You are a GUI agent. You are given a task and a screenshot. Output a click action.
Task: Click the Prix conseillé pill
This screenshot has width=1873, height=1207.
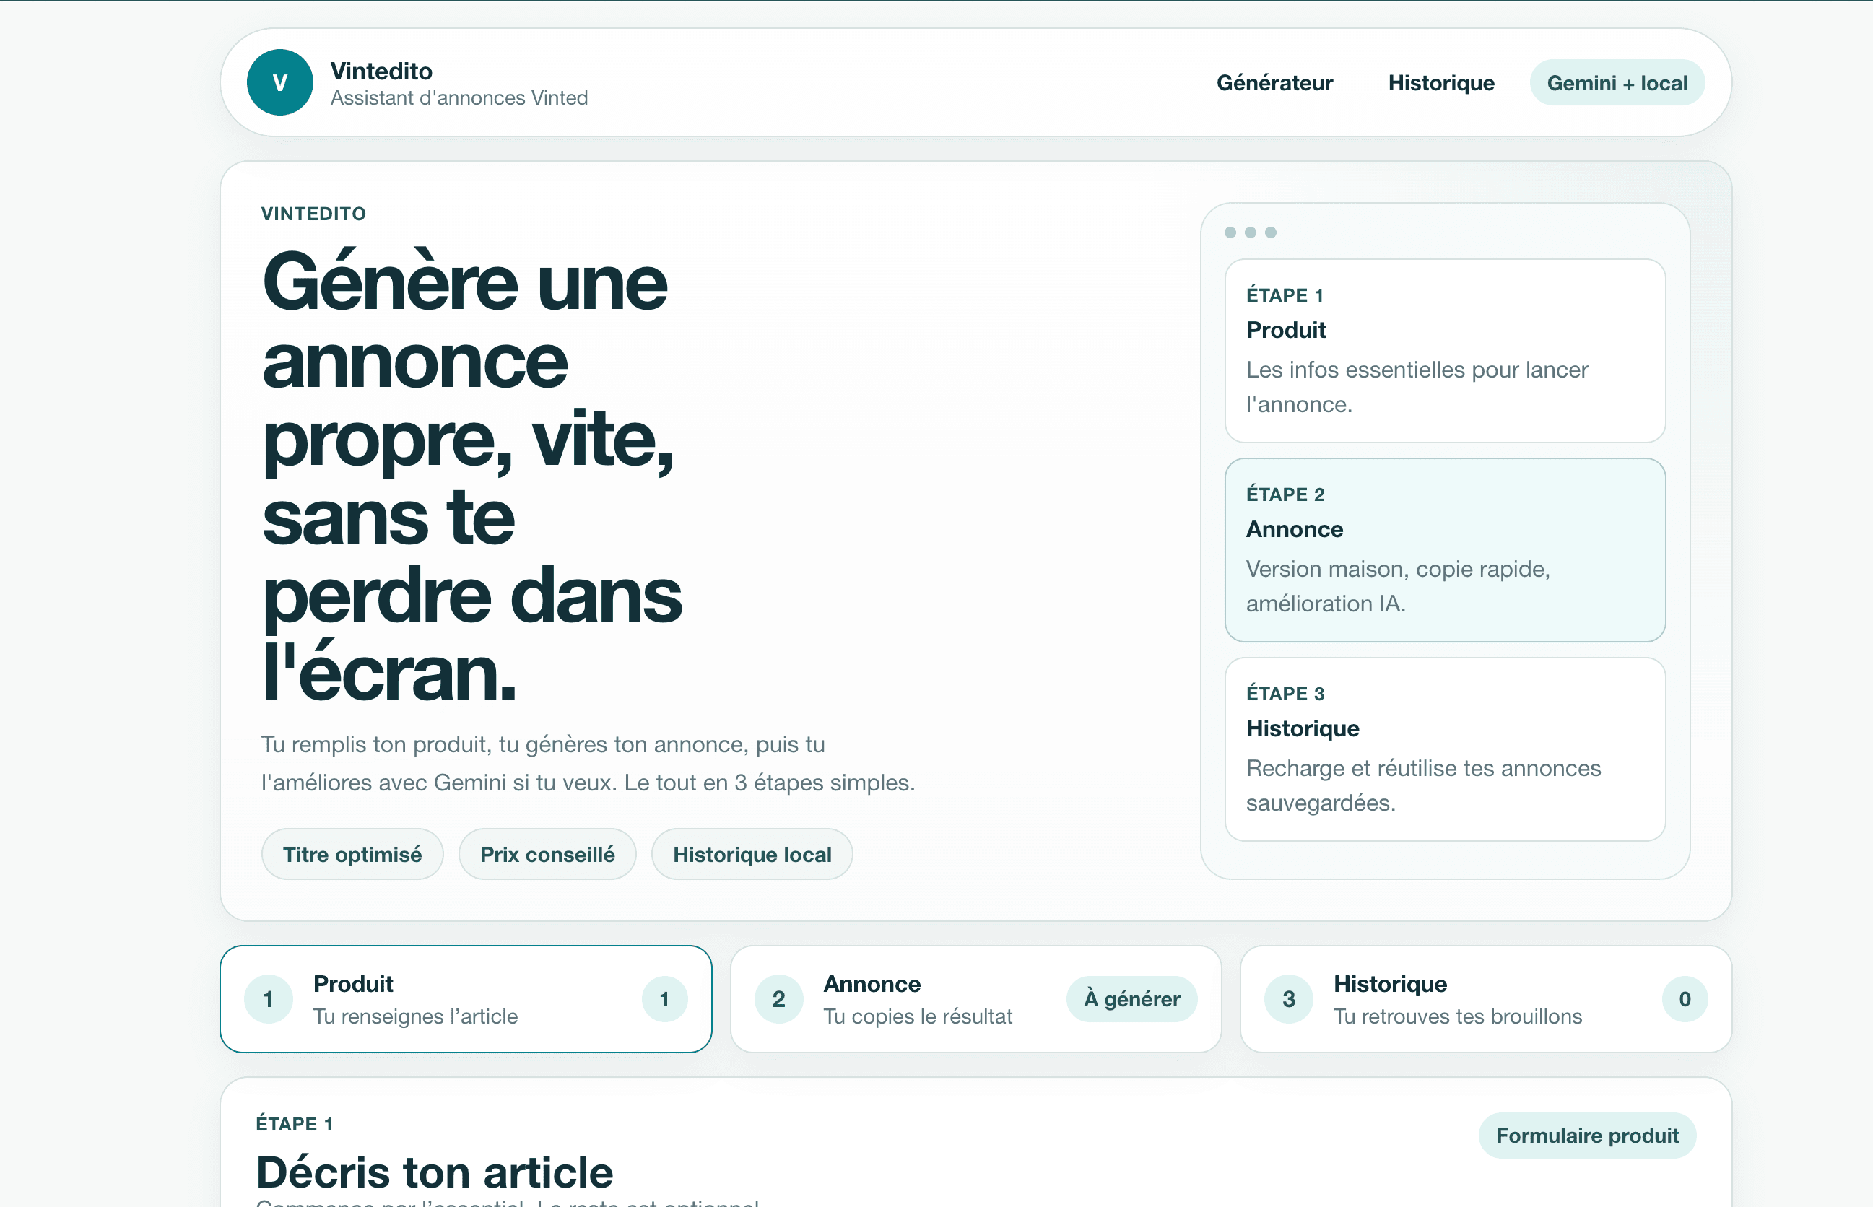[547, 854]
